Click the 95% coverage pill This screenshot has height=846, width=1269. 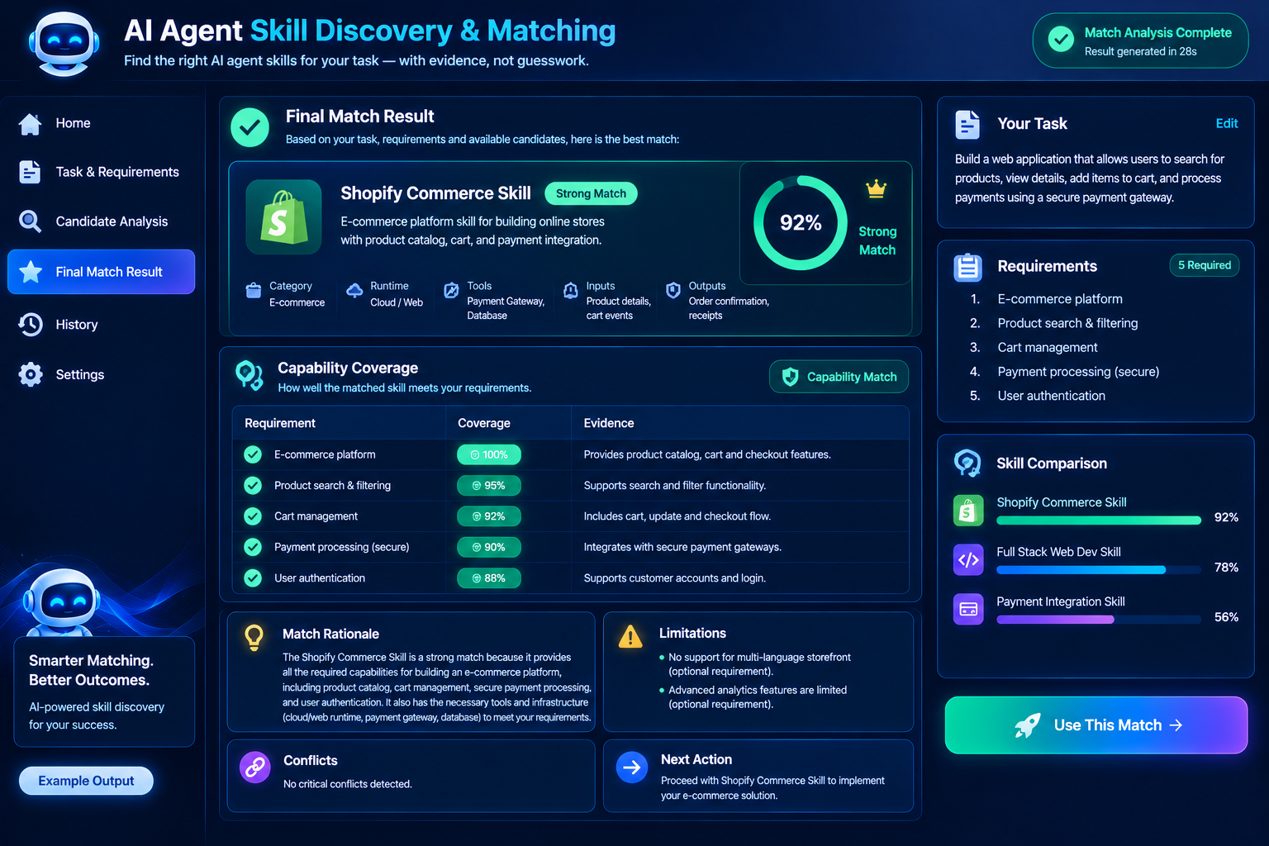[489, 486]
